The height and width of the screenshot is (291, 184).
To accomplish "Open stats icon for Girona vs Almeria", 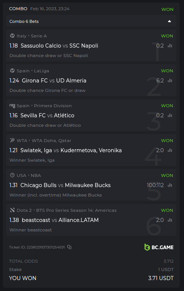I will click(170, 81).
